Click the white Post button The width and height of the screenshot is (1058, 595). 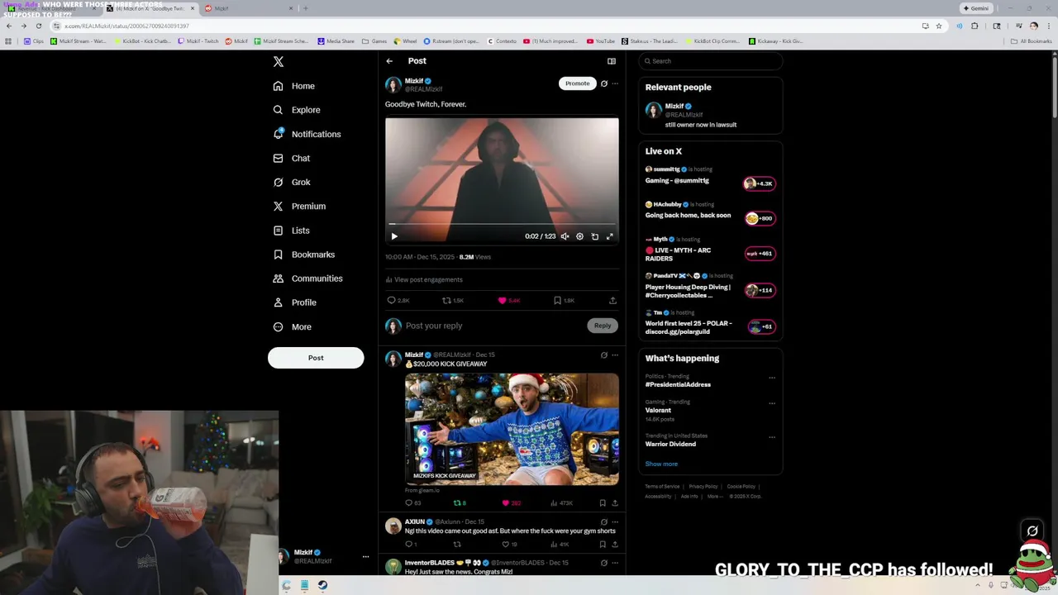[316, 358]
